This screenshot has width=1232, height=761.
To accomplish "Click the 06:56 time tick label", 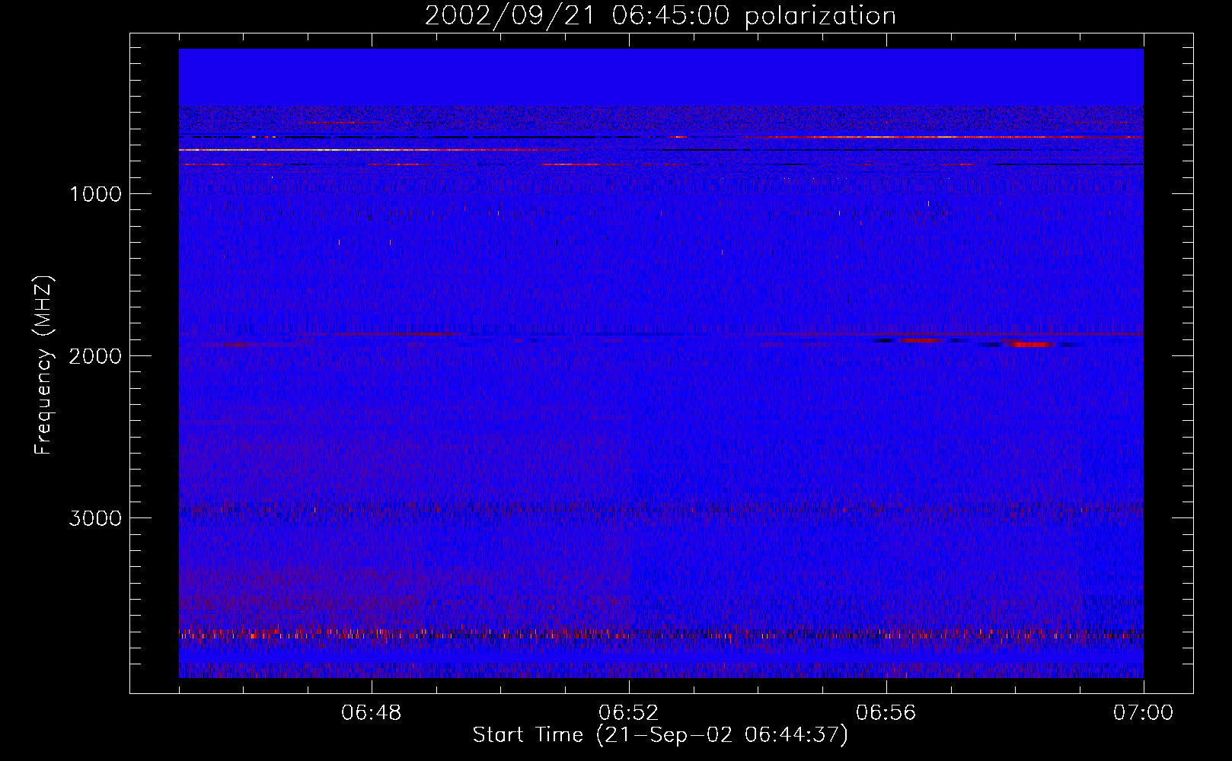I will click(x=886, y=713).
